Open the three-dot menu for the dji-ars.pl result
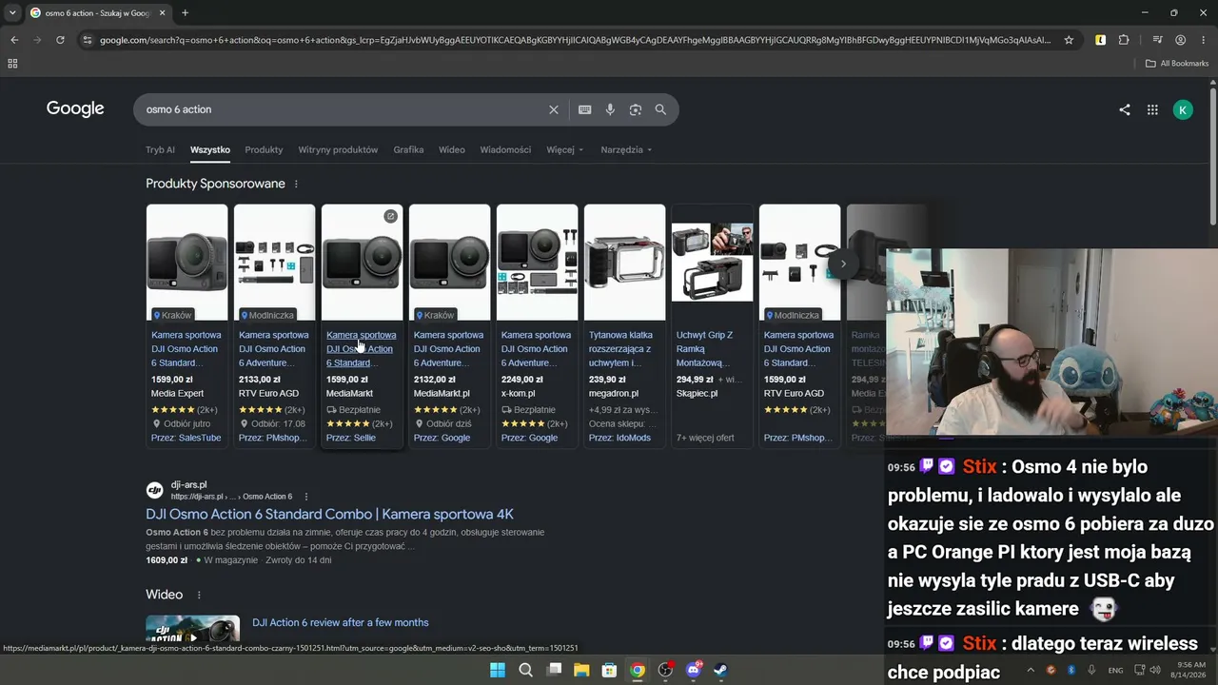 [x=306, y=497]
